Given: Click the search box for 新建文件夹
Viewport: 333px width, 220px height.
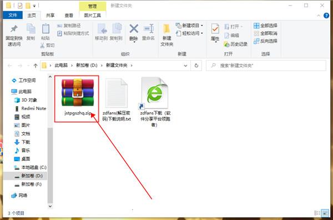Looking at the screenshot, I should tap(266, 66).
